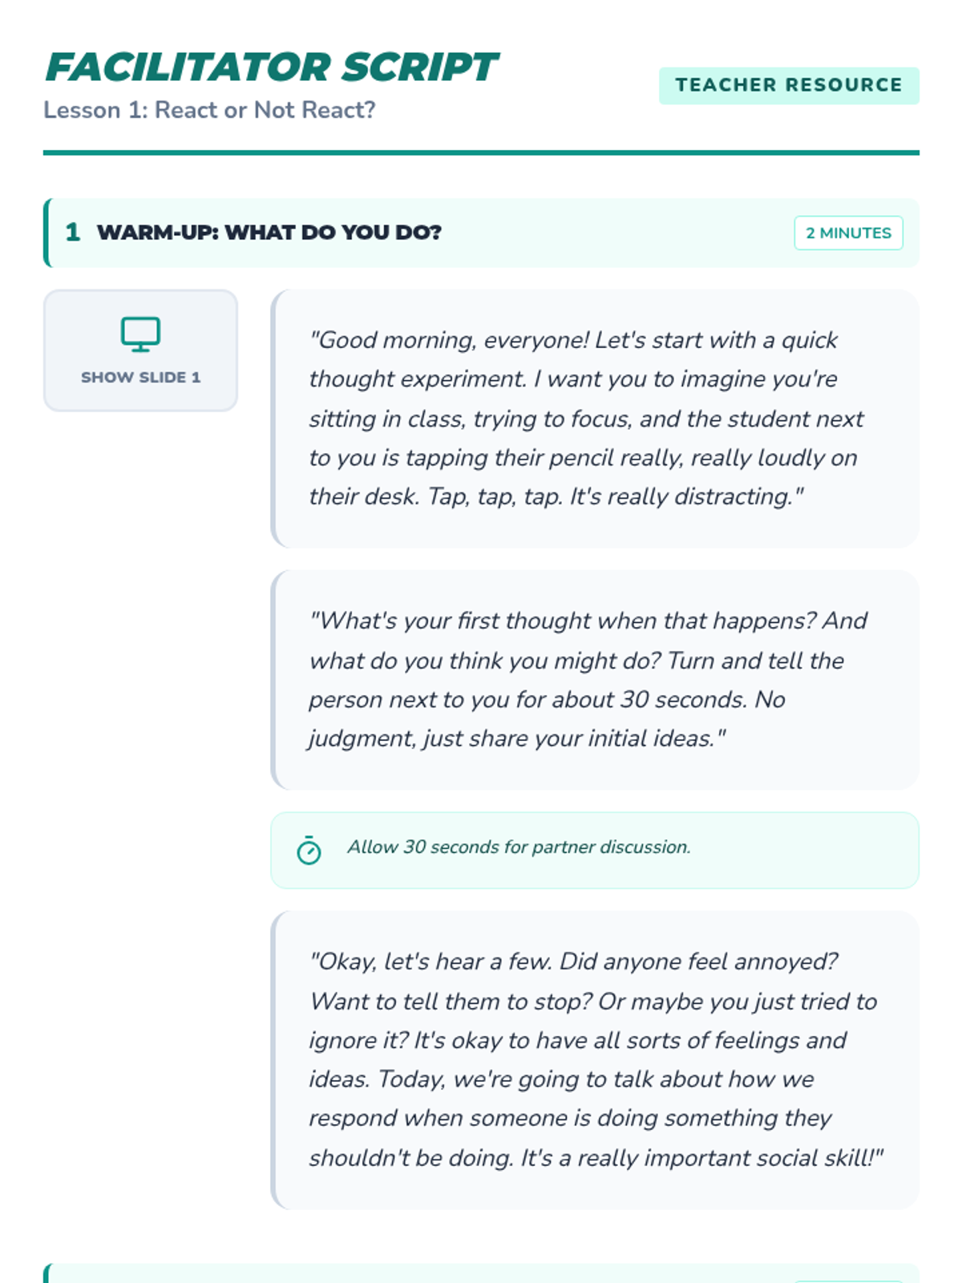The width and height of the screenshot is (962, 1283).
Task: Click the Okay, let's hear a few script block
Action: tap(595, 1060)
